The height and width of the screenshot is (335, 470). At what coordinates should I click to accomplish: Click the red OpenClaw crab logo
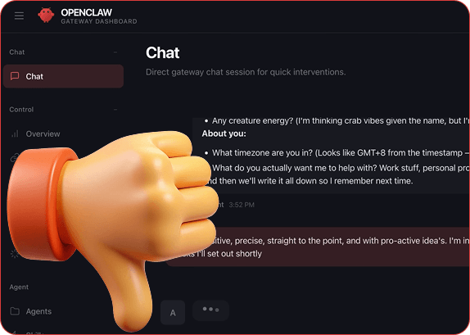click(x=46, y=15)
